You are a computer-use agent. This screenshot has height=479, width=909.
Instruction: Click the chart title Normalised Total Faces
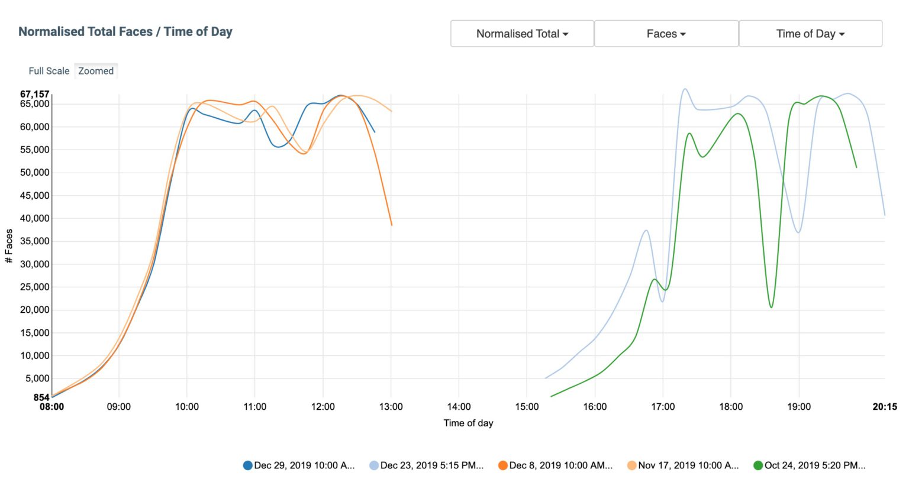pyautogui.click(x=125, y=32)
